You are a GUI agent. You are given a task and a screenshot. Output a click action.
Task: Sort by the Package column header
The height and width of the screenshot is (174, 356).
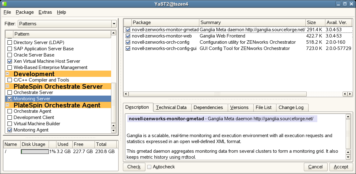[x=165, y=22]
